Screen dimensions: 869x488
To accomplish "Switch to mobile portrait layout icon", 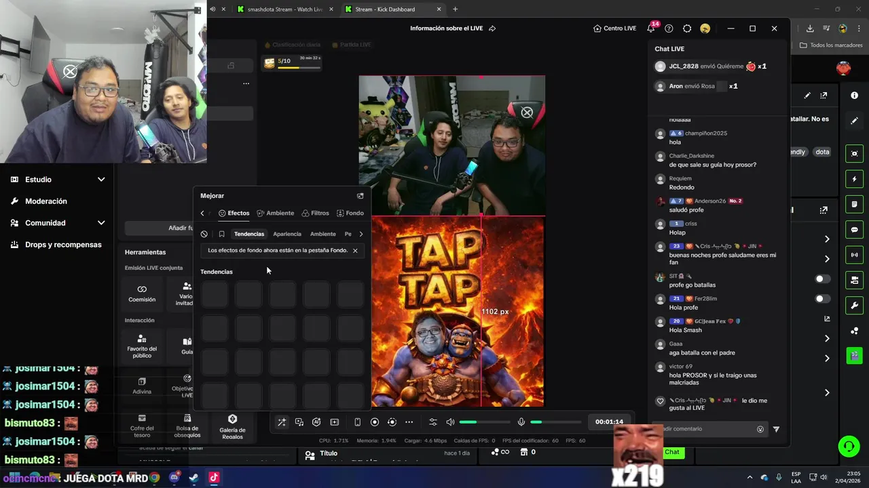I will pyautogui.click(x=357, y=422).
